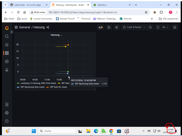The width and height of the screenshot is (182, 136).
Task: Share the Heizung dashboard
Action: tap(48, 27)
